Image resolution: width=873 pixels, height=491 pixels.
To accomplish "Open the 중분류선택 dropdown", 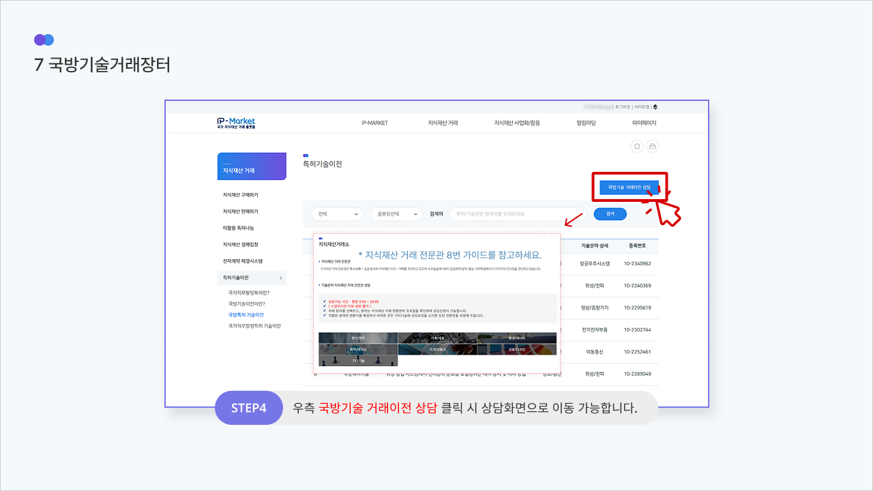I will [396, 214].
